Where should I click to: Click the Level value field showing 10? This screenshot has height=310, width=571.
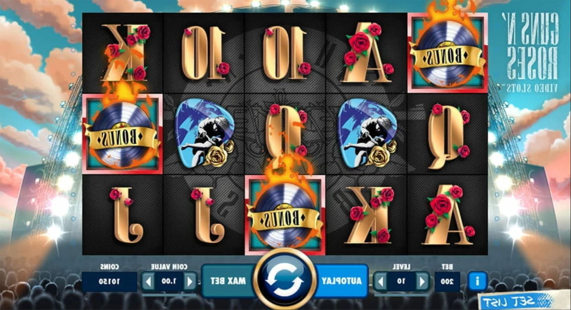click(x=401, y=282)
